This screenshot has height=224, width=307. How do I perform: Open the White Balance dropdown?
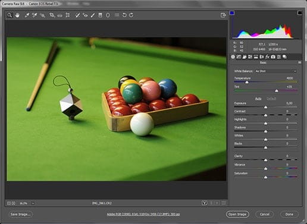275,71
